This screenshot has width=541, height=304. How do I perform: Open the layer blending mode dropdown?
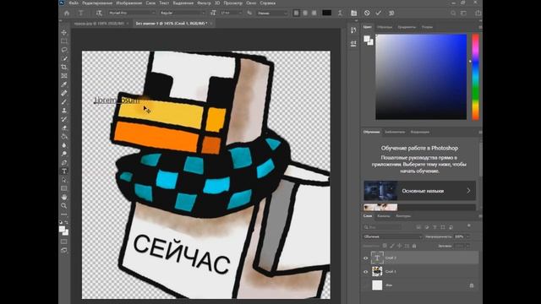point(392,236)
